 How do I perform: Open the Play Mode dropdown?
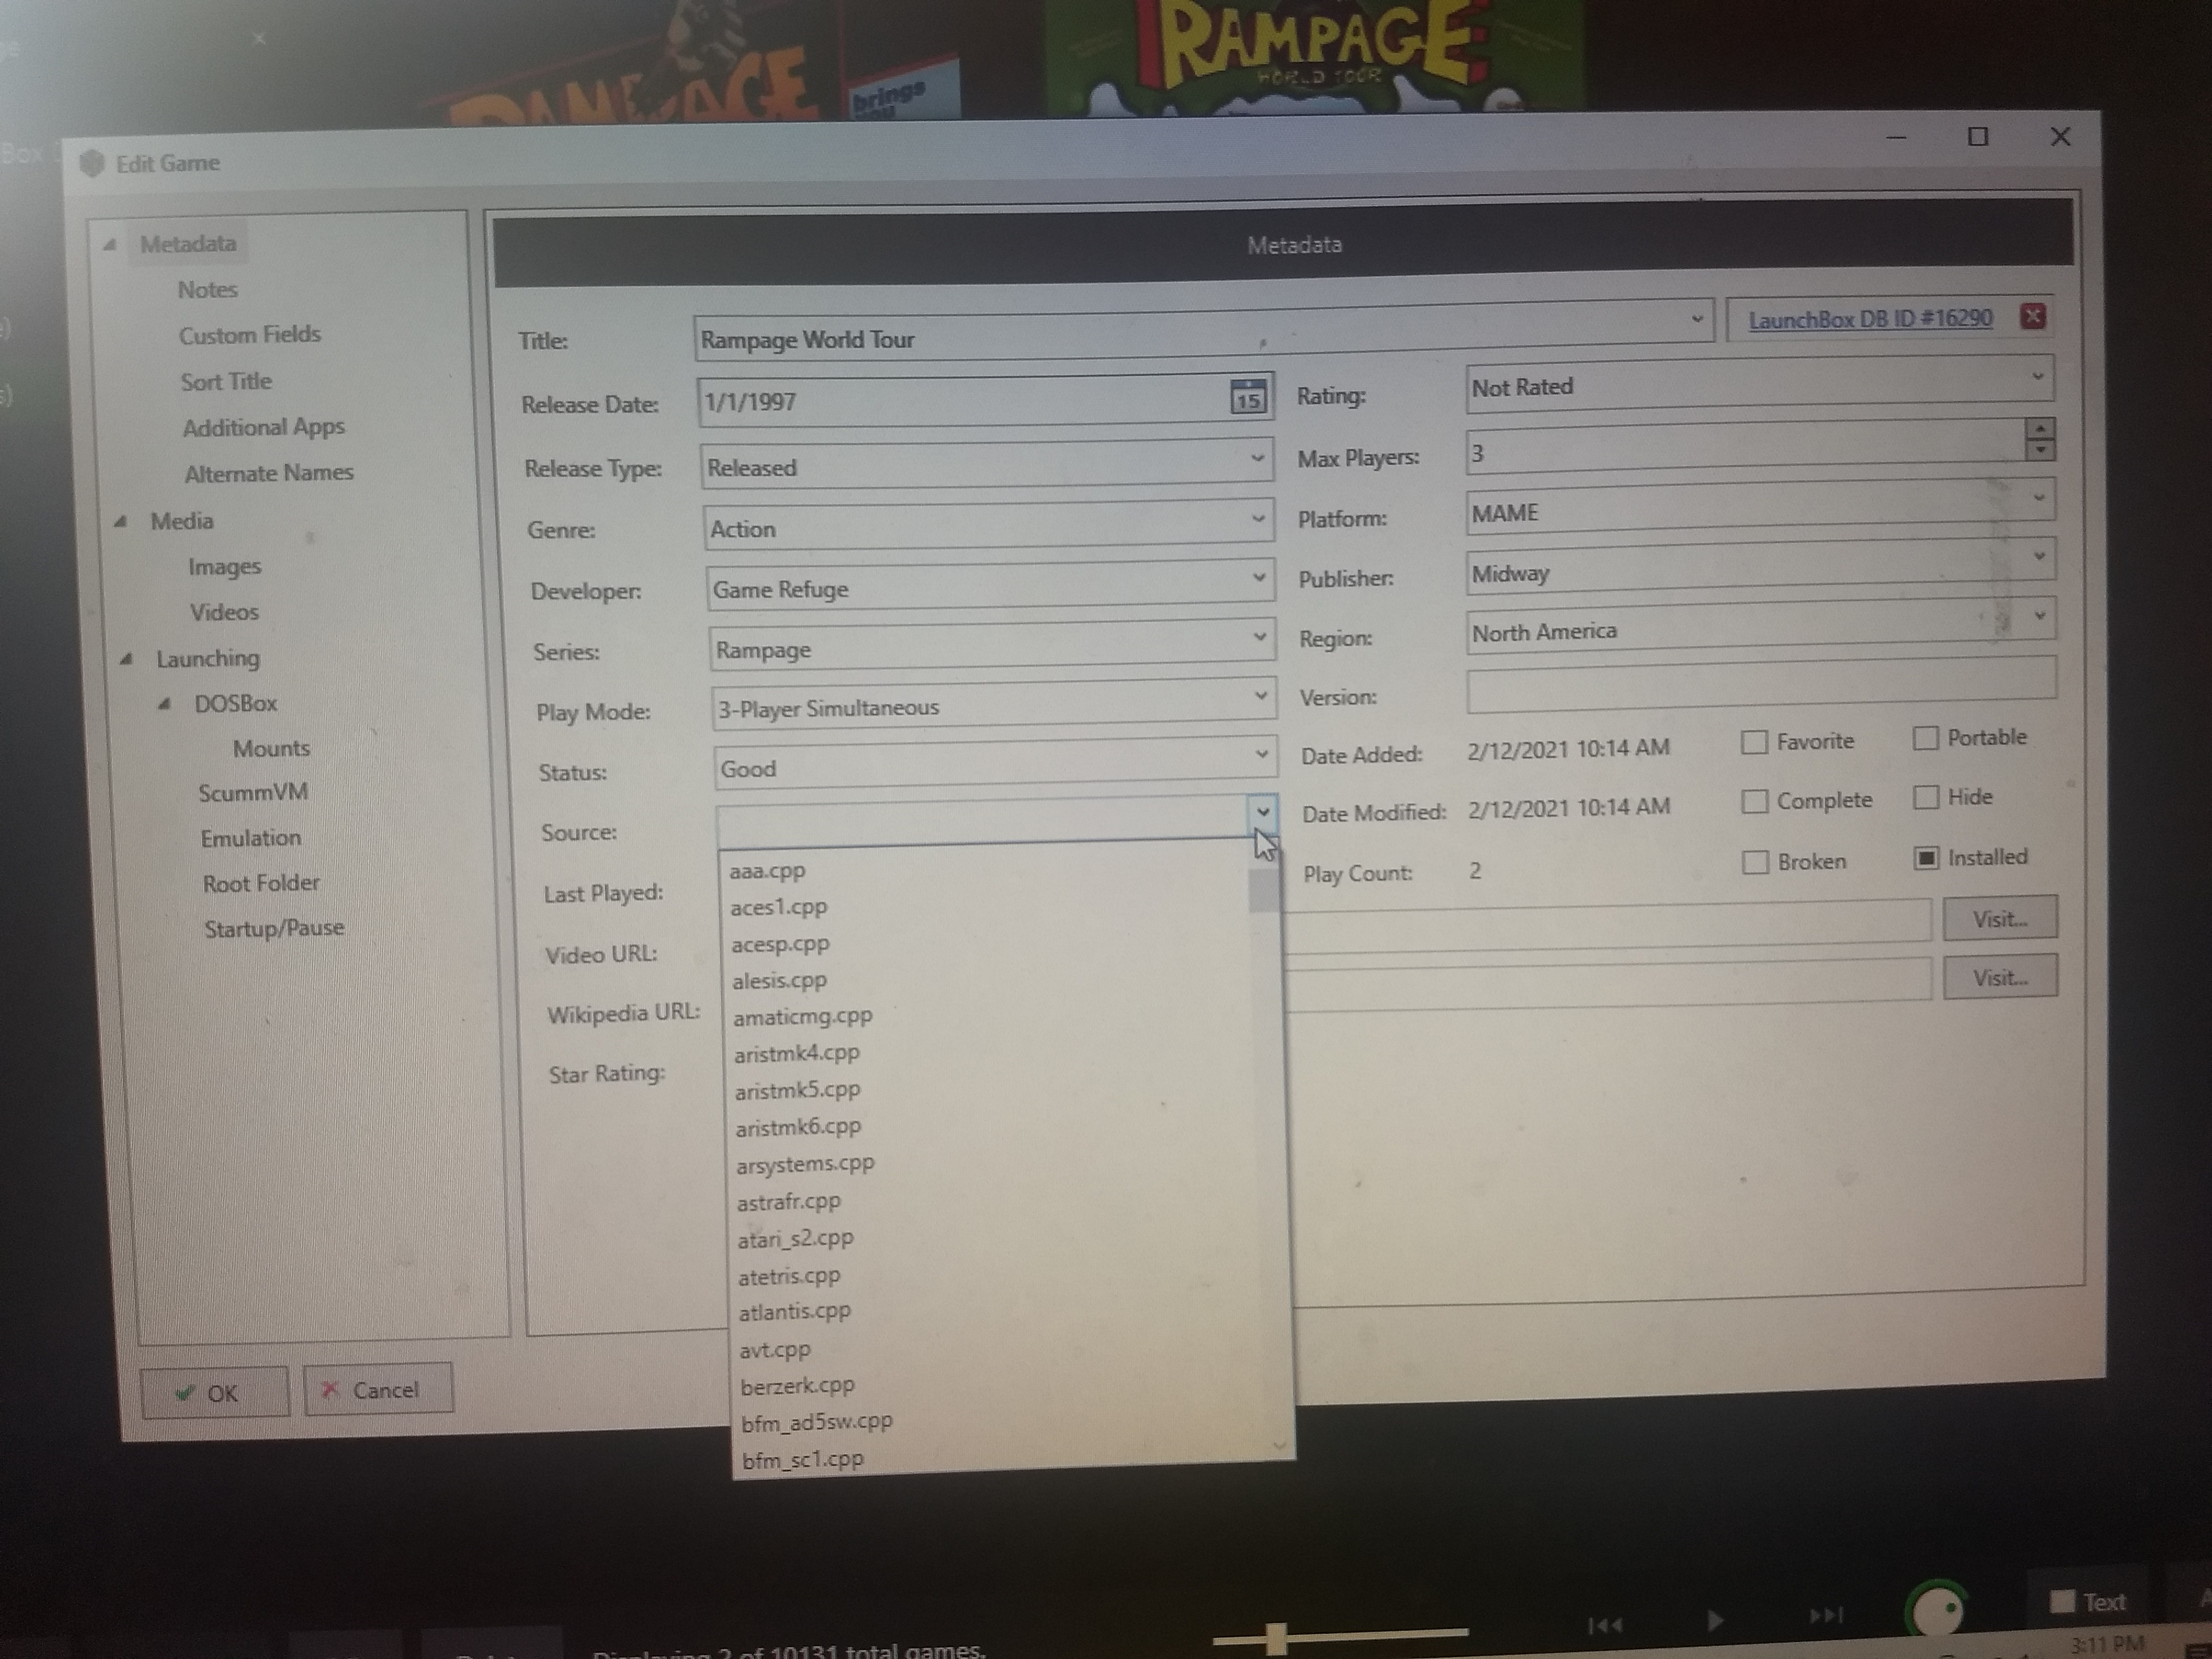(x=1261, y=696)
